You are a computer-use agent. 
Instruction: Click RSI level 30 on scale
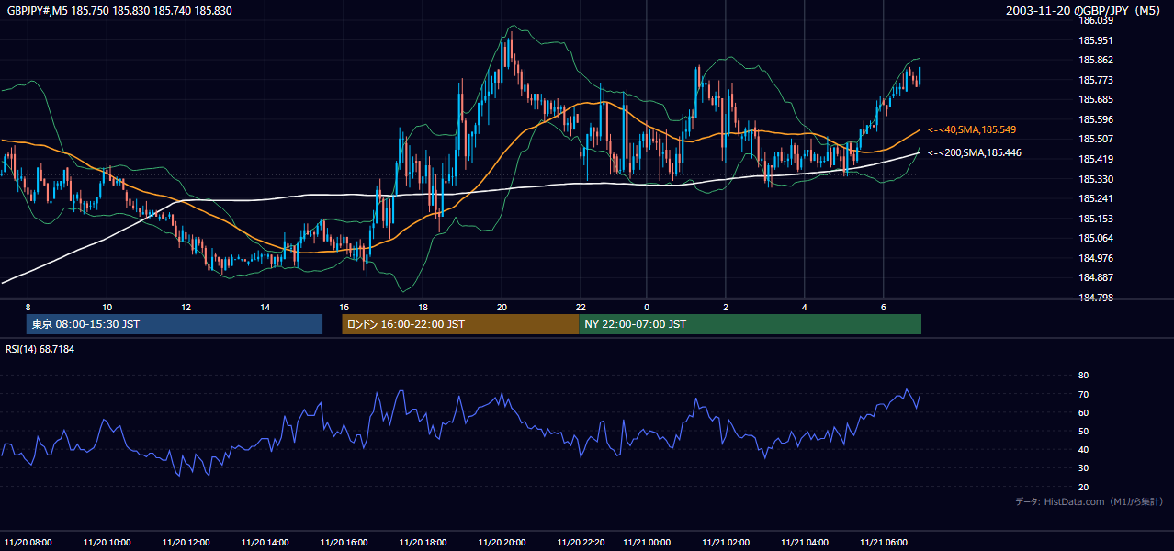coord(1084,468)
